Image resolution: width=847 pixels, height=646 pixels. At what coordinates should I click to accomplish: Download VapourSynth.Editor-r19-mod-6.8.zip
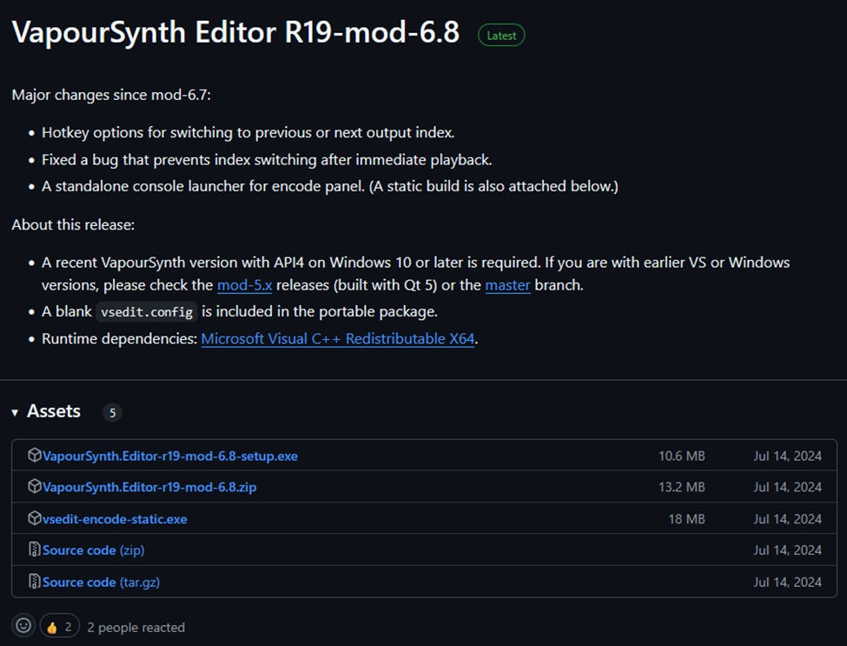tap(149, 487)
